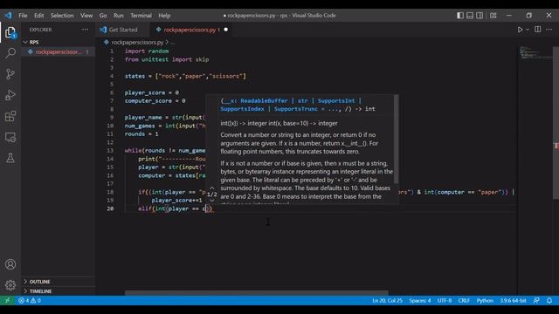This screenshot has width=559, height=314.
Task: Open the Search view in activity bar
Action: coord(10,53)
